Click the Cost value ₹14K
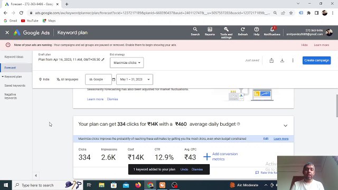This screenshot has height=190, width=338. [x=136, y=157]
